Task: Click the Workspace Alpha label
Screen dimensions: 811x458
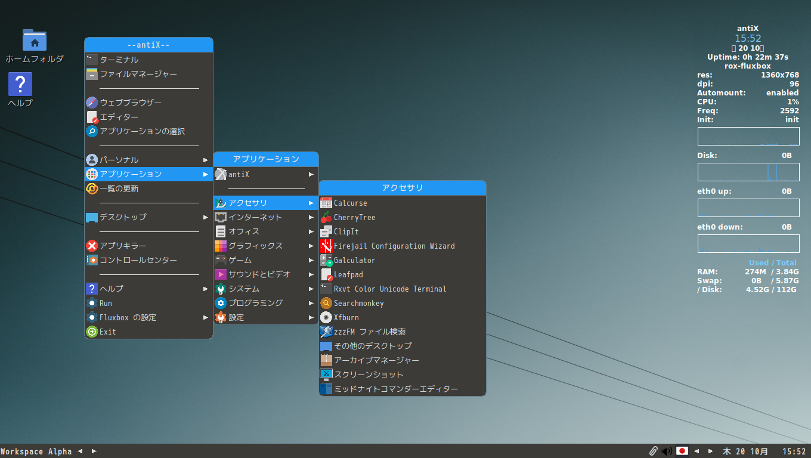Action: (x=36, y=451)
